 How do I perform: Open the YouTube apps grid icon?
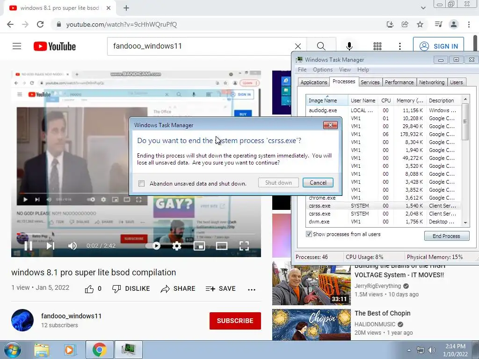(377, 46)
